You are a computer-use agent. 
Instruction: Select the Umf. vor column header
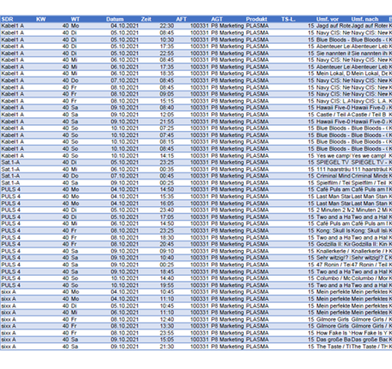[x=327, y=19]
